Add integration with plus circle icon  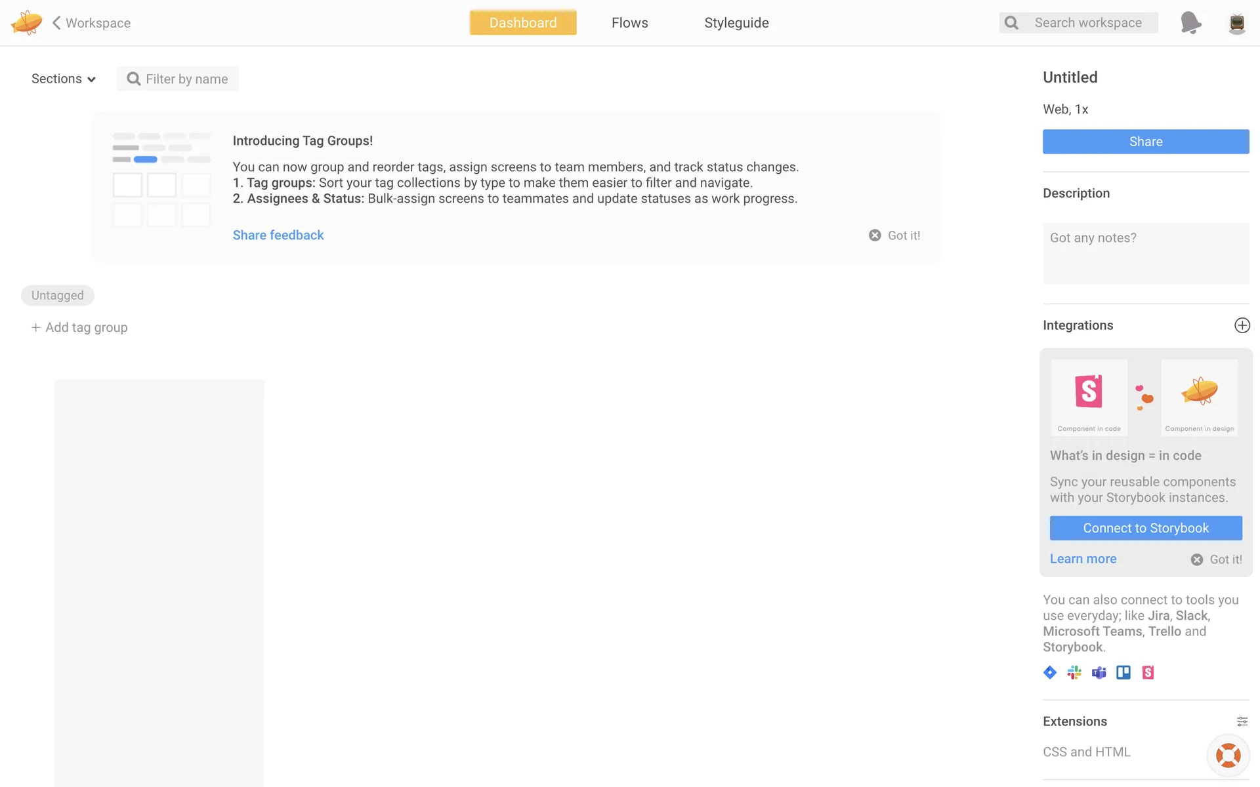point(1242,325)
